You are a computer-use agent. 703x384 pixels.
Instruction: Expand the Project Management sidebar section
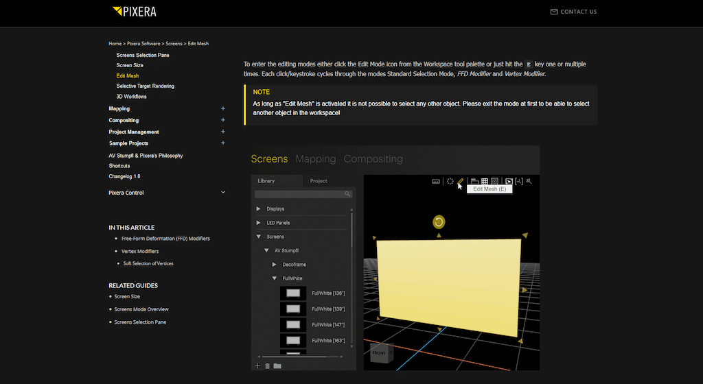[x=222, y=132]
